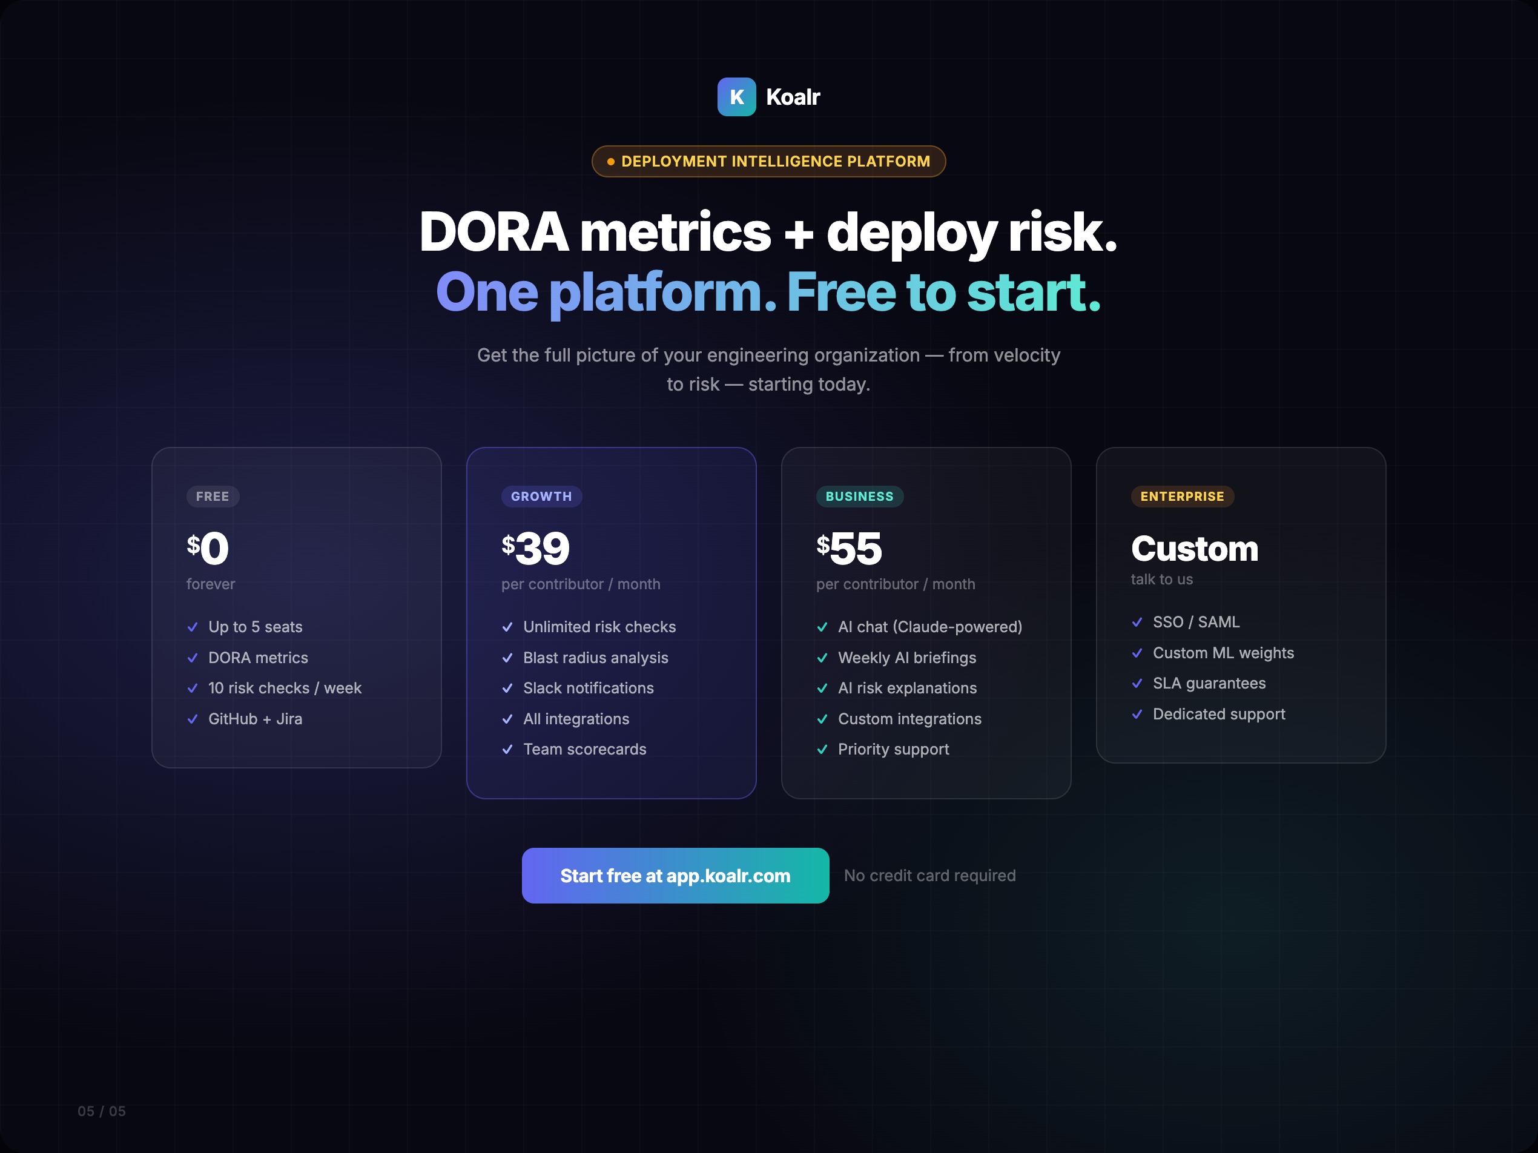This screenshot has width=1538, height=1153.
Task: Click checkmark beside Team scorecards
Action: pyautogui.click(x=507, y=749)
